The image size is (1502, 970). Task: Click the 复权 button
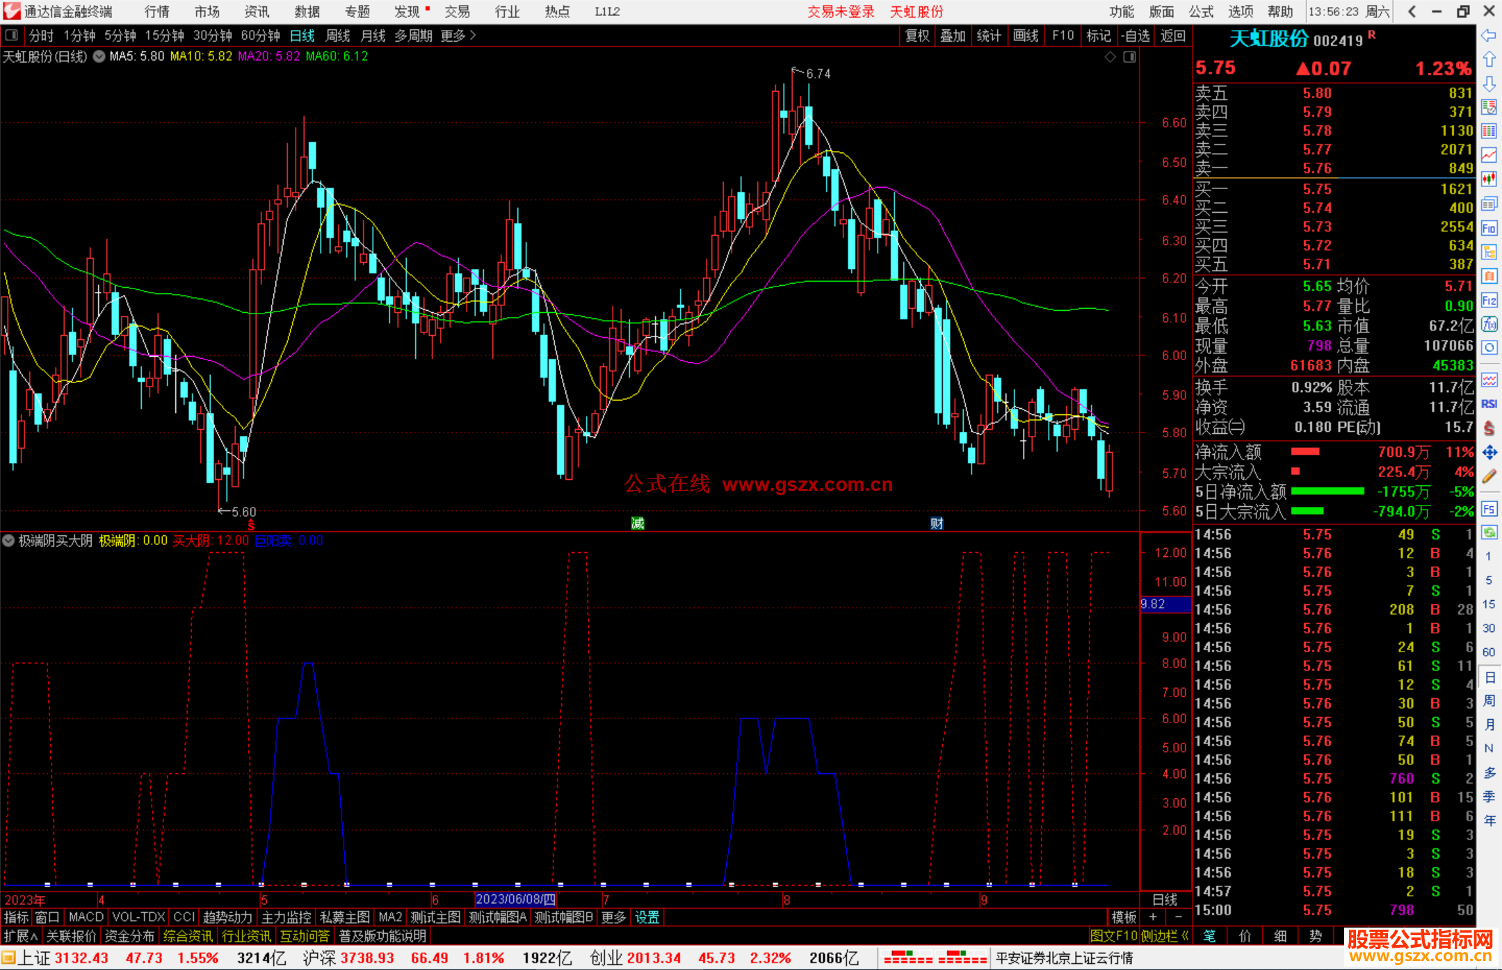point(916,35)
